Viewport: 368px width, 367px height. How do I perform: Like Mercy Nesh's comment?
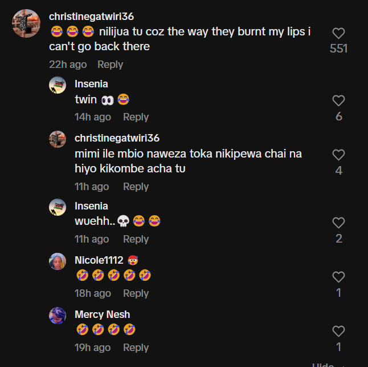tap(338, 331)
